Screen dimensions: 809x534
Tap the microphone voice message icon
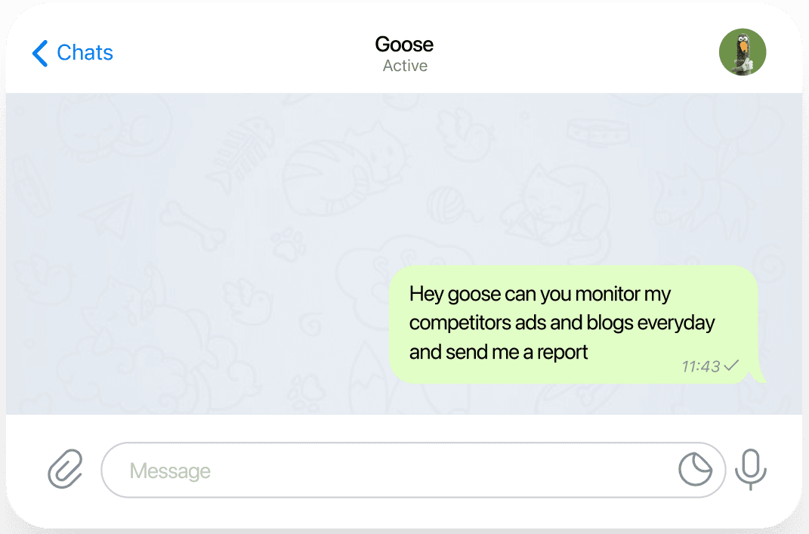(x=750, y=469)
